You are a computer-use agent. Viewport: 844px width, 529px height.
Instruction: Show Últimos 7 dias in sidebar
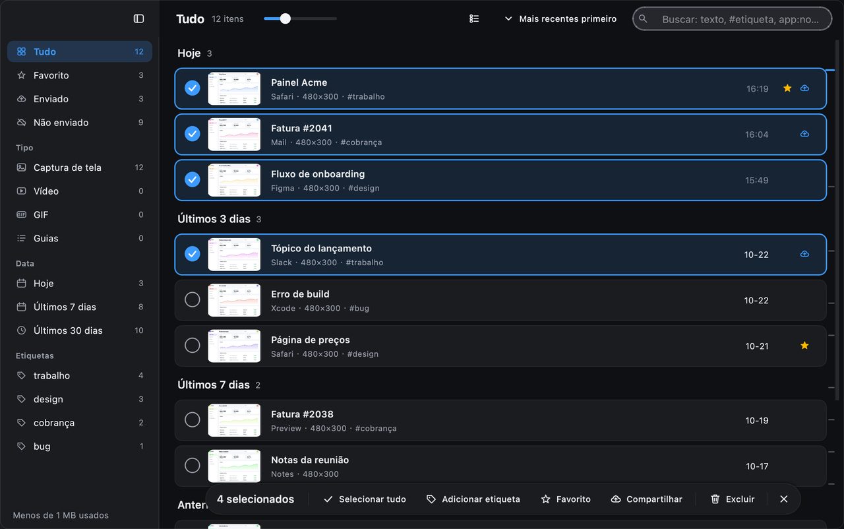[80, 307]
